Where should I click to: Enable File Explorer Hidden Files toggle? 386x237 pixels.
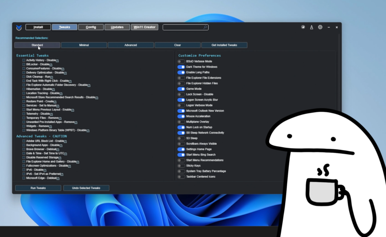[181, 83]
